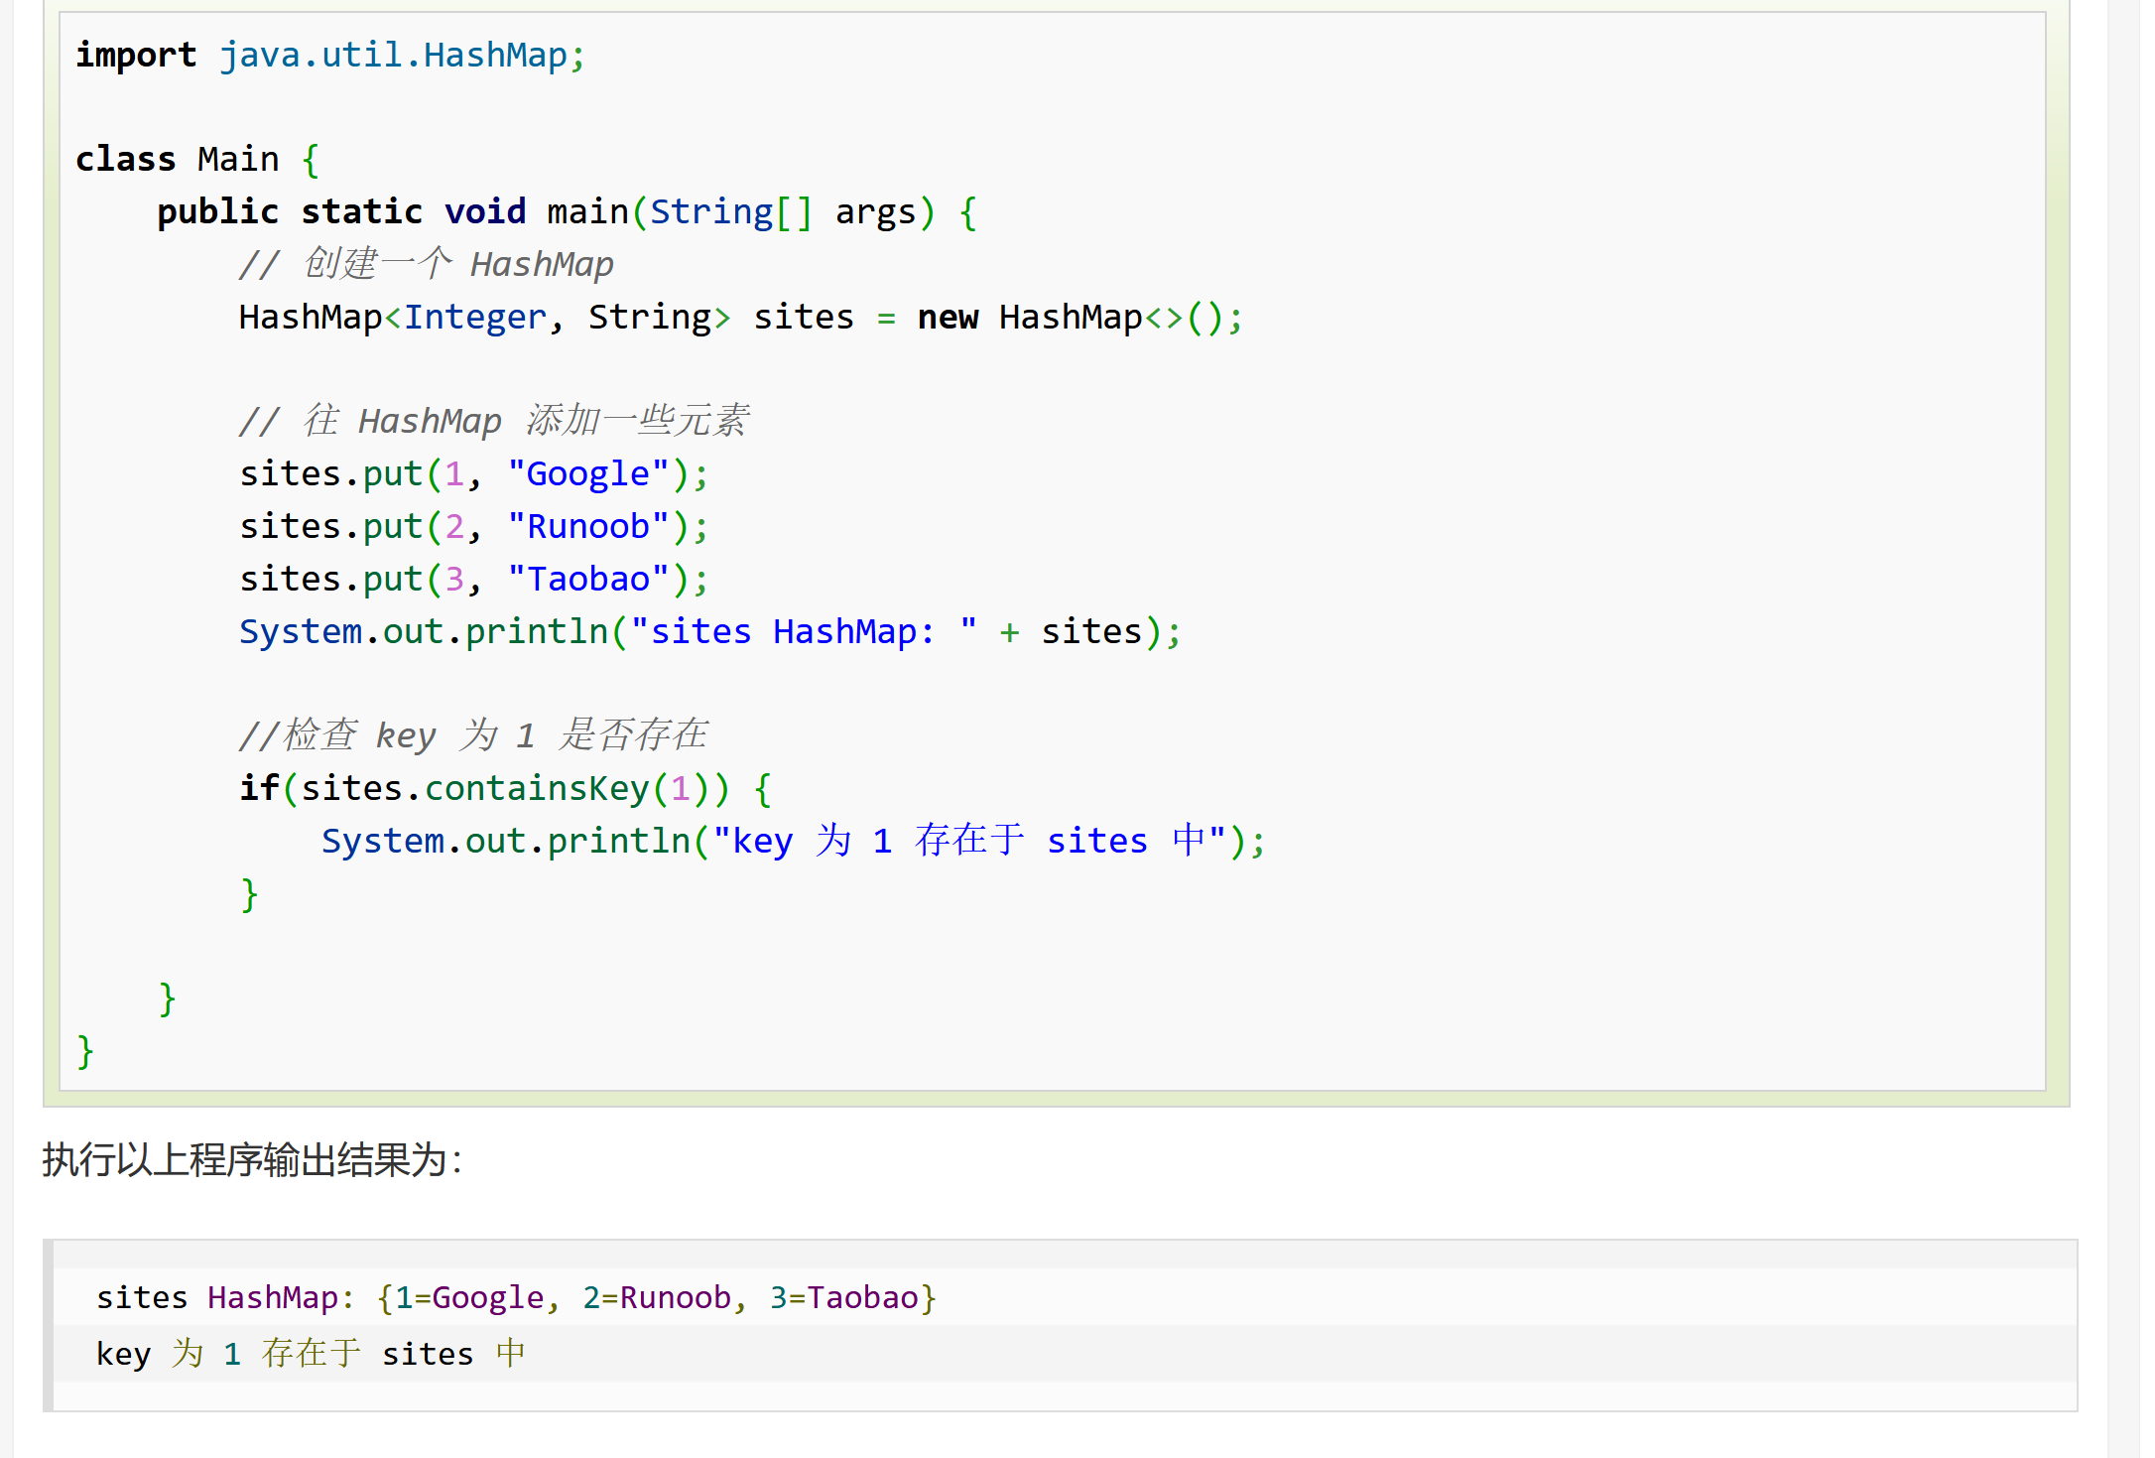Click the final closing brace of class Main
The width and height of the screenshot is (2155, 1458).
tap(85, 1050)
